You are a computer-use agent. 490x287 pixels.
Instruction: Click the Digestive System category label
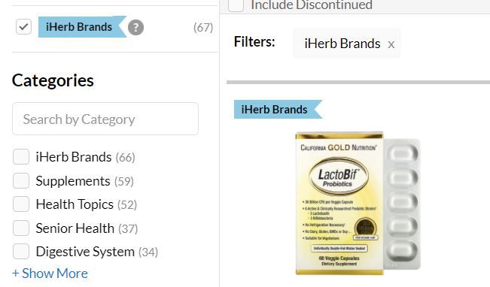(85, 252)
